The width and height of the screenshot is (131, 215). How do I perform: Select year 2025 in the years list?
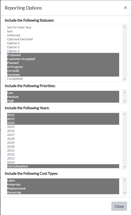tap(63, 127)
